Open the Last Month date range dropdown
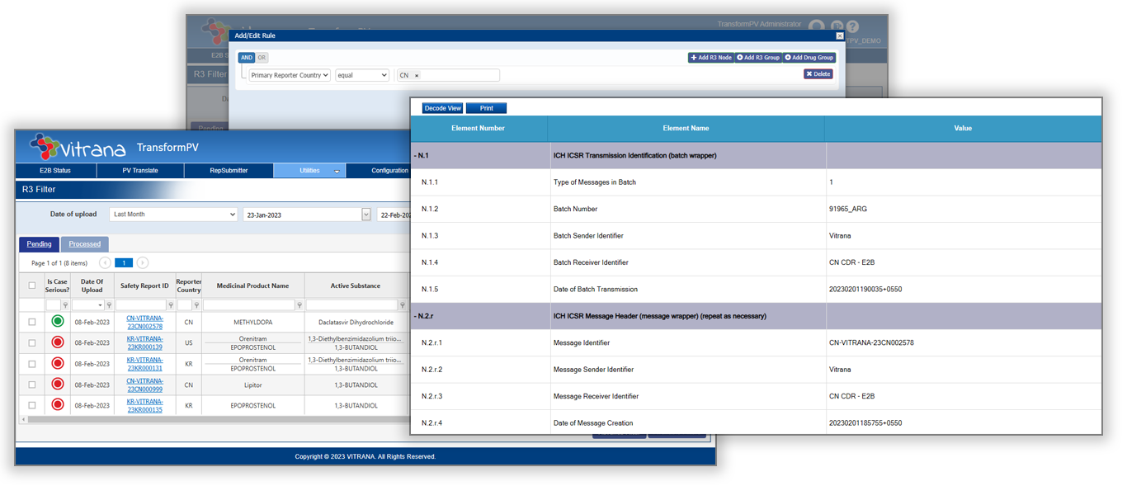This screenshot has width=1127, height=486. (173, 215)
